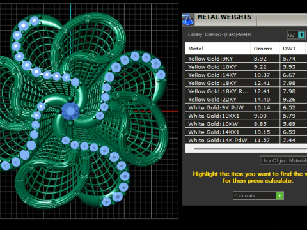The height and width of the screenshot is (230, 307).
Task: Select the White Gold:10KX1 row
Action: pos(246,116)
